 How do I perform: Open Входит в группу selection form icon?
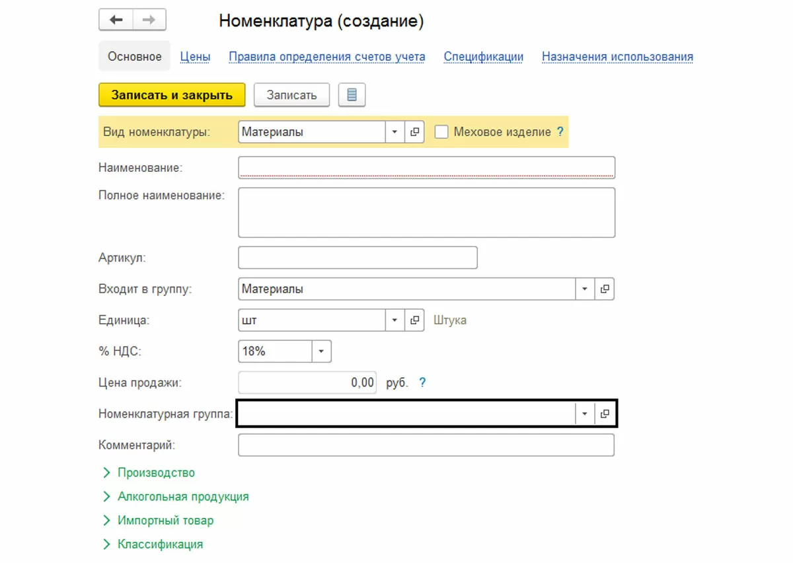pos(605,289)
